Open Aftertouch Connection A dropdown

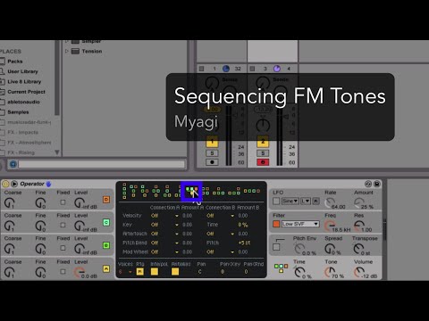164,234
